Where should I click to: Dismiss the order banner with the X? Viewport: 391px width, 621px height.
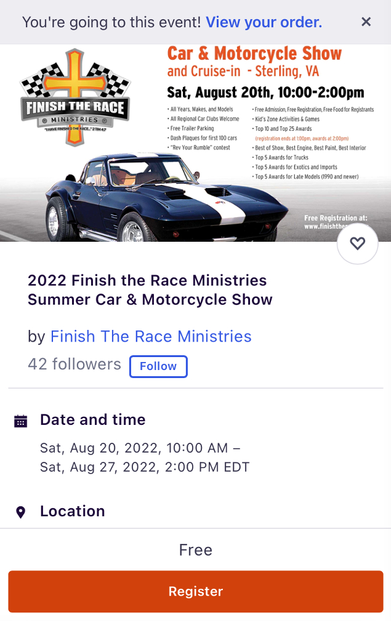(366, 22)
